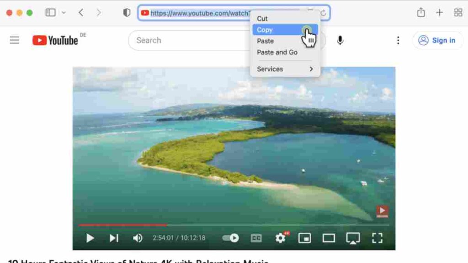Viewport: 468px width, 263px height.
Task: Skip to next video button
Action: point(114,238)
